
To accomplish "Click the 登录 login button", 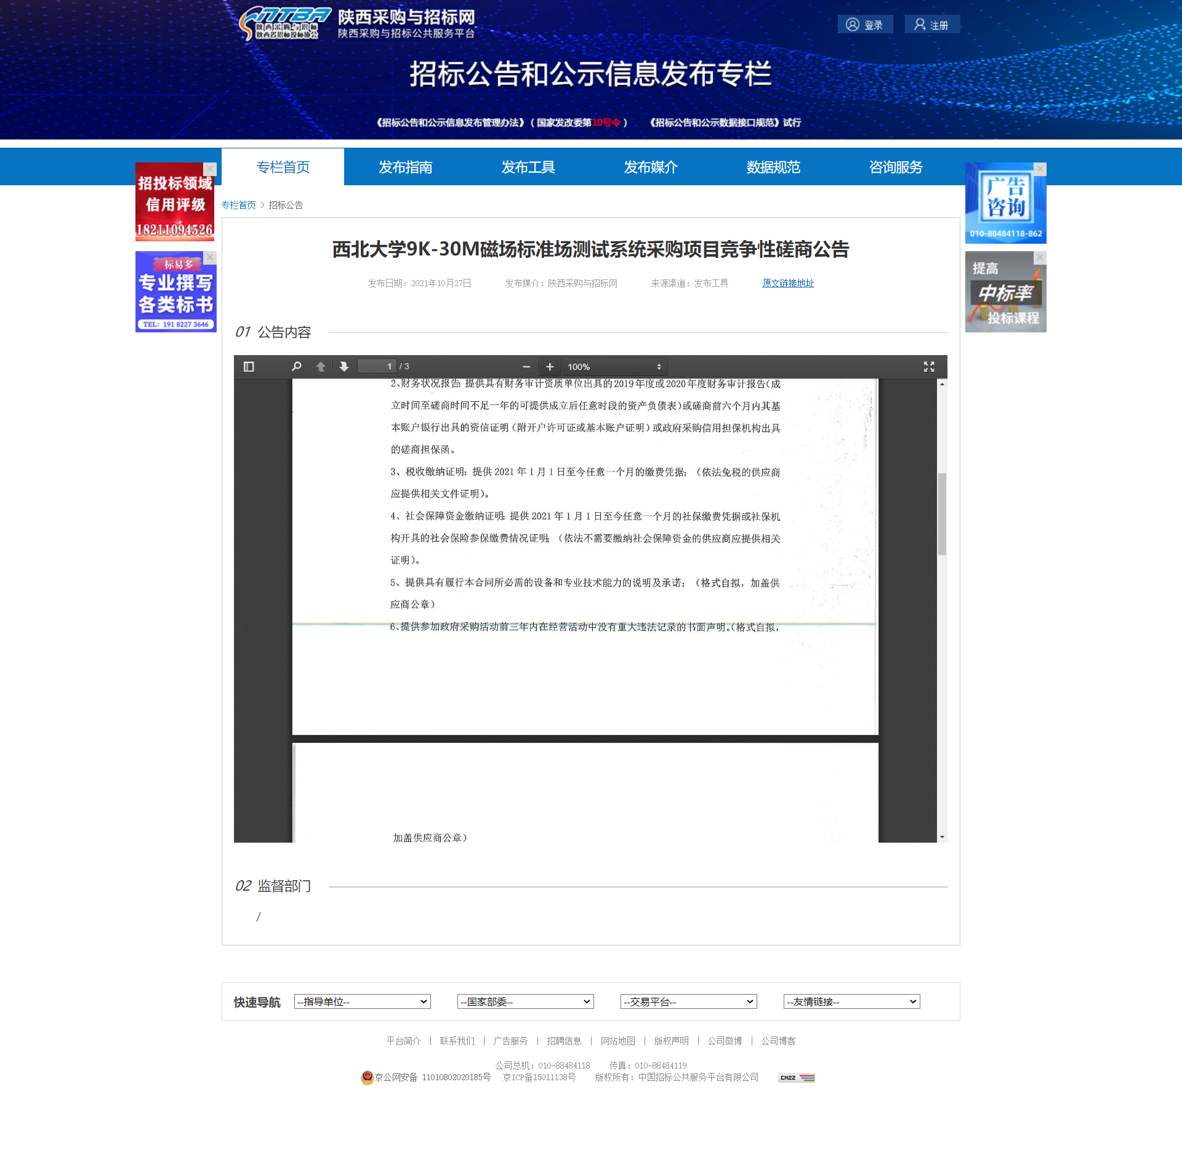I will click(x=865, y=25).
